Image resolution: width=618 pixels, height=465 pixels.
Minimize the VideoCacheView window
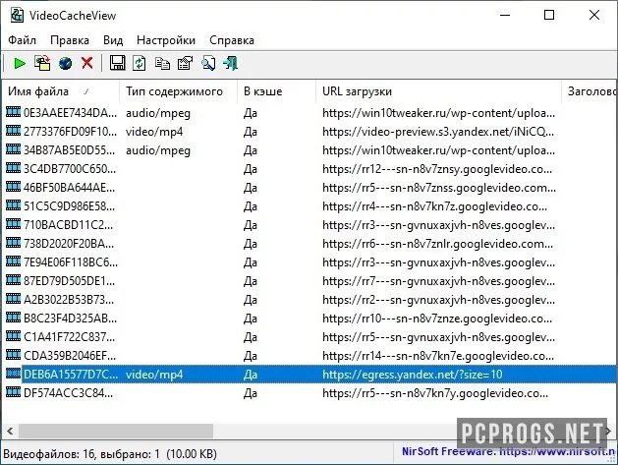[505, 15]
